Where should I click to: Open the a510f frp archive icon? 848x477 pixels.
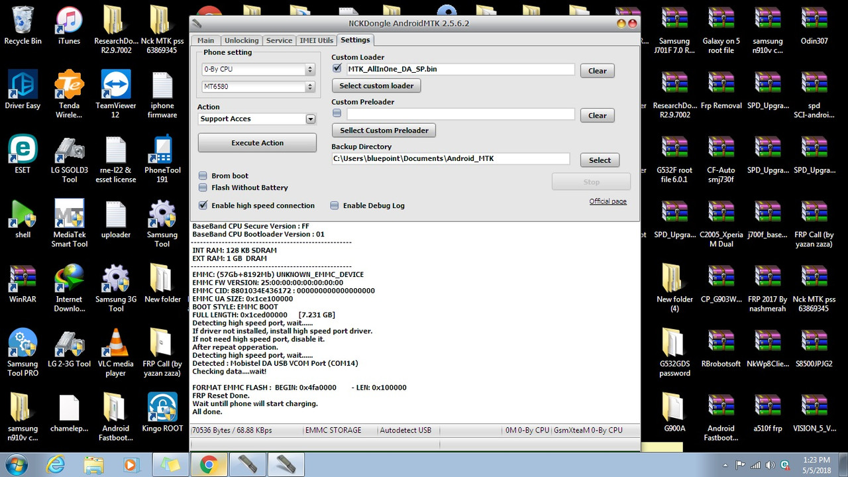(768, 412)
